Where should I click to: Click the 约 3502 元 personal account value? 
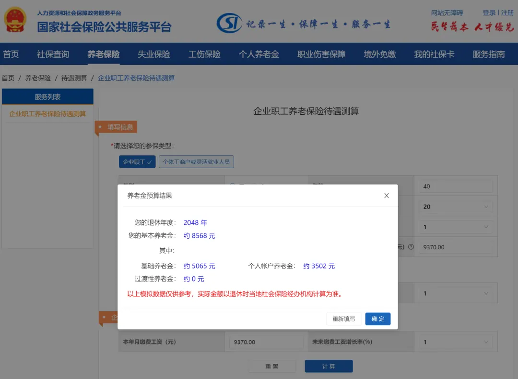319,266
